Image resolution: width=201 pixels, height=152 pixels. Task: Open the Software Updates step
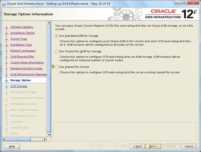coord(22,27)
